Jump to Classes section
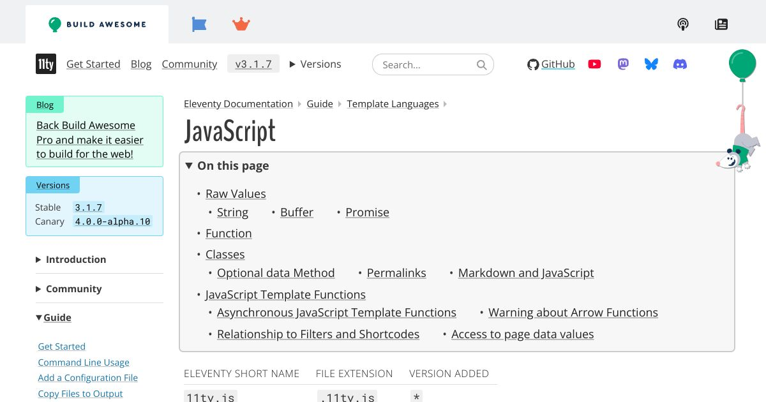 [x=225, y=254]
